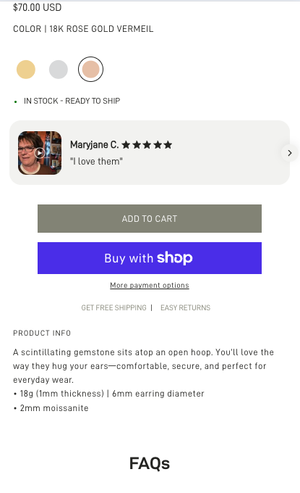Click the five-star rating for Maryjane C.
Screen dimensions: 300x493
coord(147,145)
